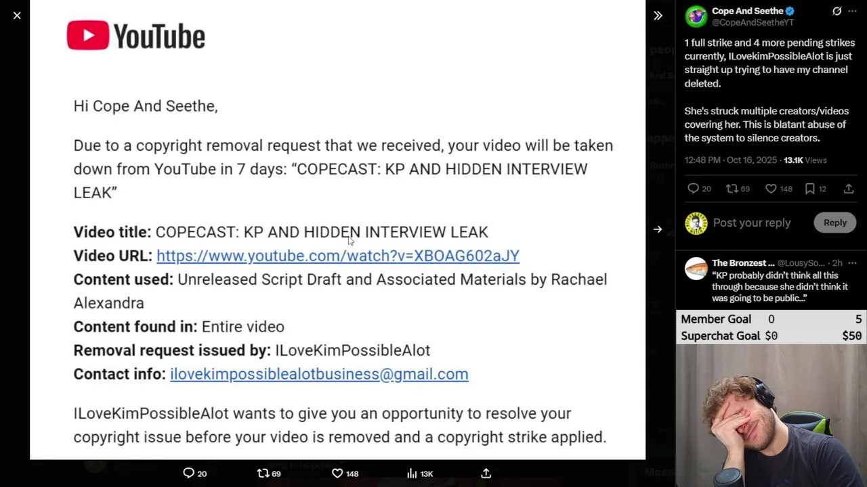Viewport: 867px width, 487px height.
Task: Click the Removal request issued by line
Action: tap(252, 350)
